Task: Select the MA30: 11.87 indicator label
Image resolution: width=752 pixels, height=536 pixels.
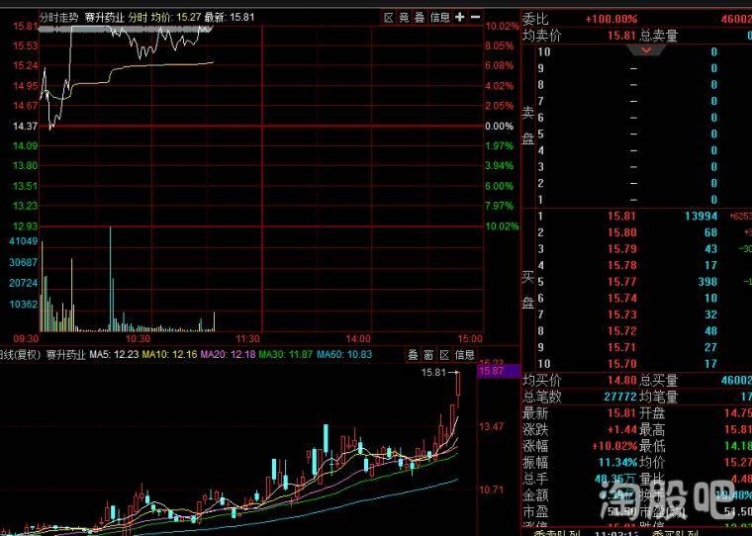Action: [x=286, y=355]
